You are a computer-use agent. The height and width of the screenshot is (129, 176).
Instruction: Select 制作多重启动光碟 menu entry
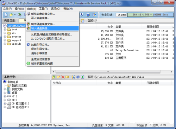pyautogui.click(x=52, y=64)
